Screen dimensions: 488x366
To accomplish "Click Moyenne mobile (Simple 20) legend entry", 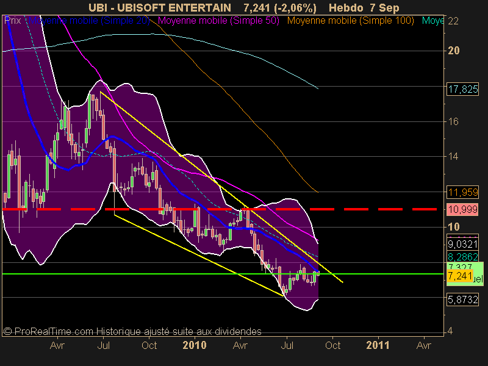I will [89, 21].
